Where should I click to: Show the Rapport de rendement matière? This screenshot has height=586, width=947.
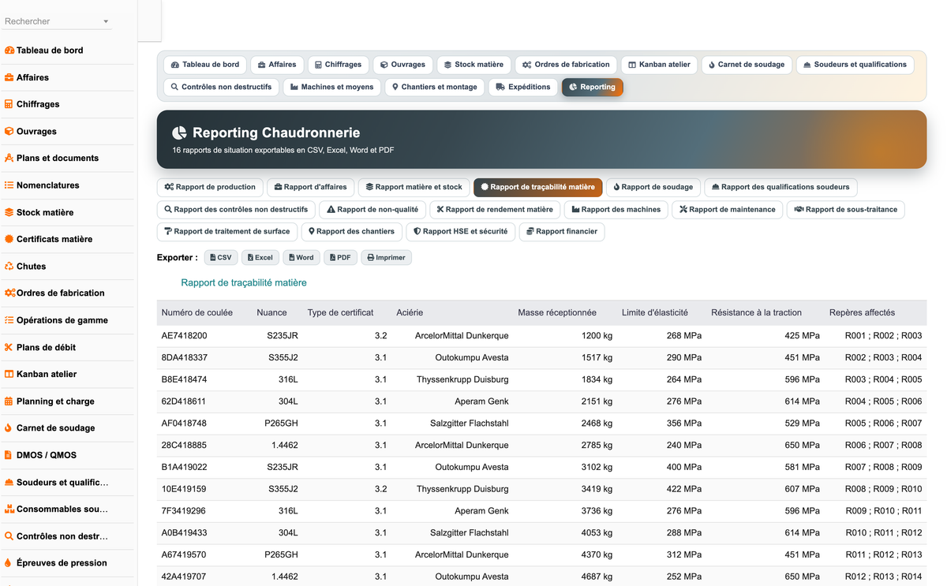495,209
